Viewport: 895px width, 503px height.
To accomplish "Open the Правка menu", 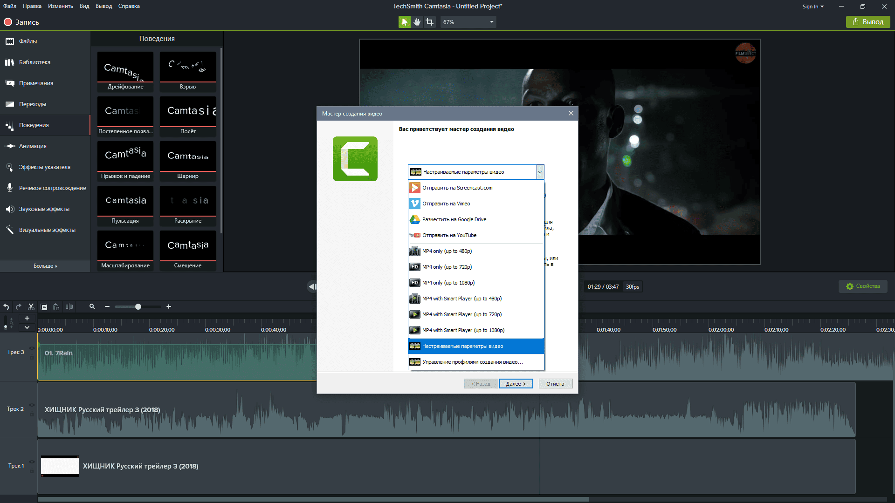I will [32, 6].
